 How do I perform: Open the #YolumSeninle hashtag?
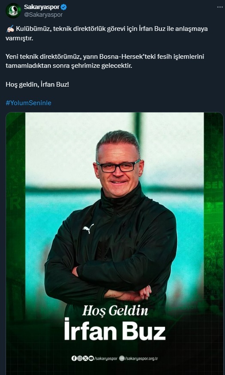coord(28,103)
